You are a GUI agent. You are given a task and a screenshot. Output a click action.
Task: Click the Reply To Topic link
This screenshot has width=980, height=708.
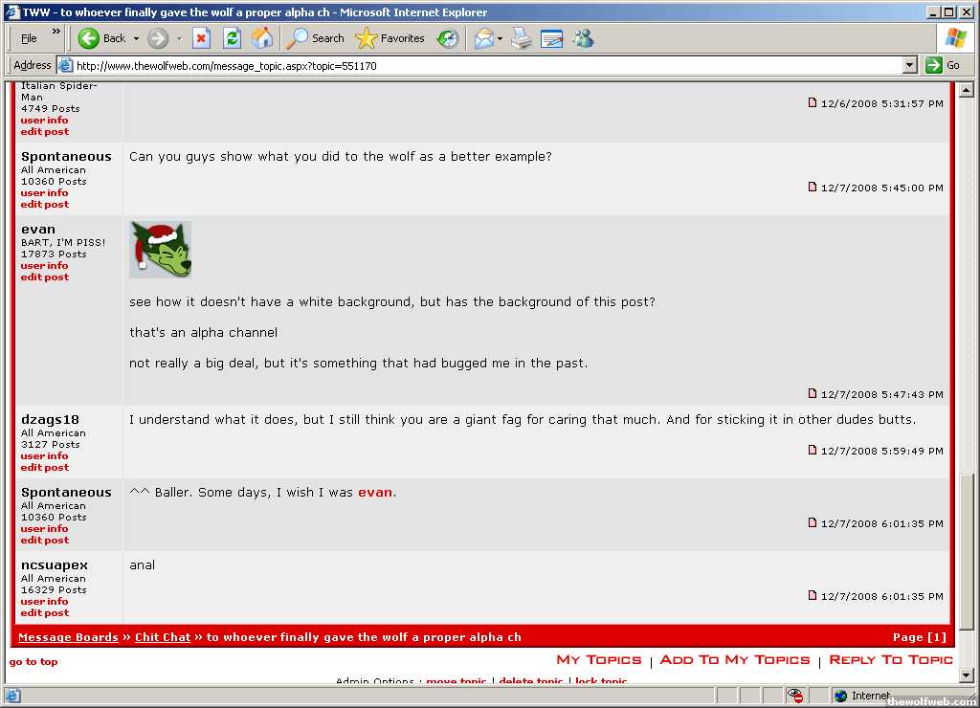tap(891, 659)
